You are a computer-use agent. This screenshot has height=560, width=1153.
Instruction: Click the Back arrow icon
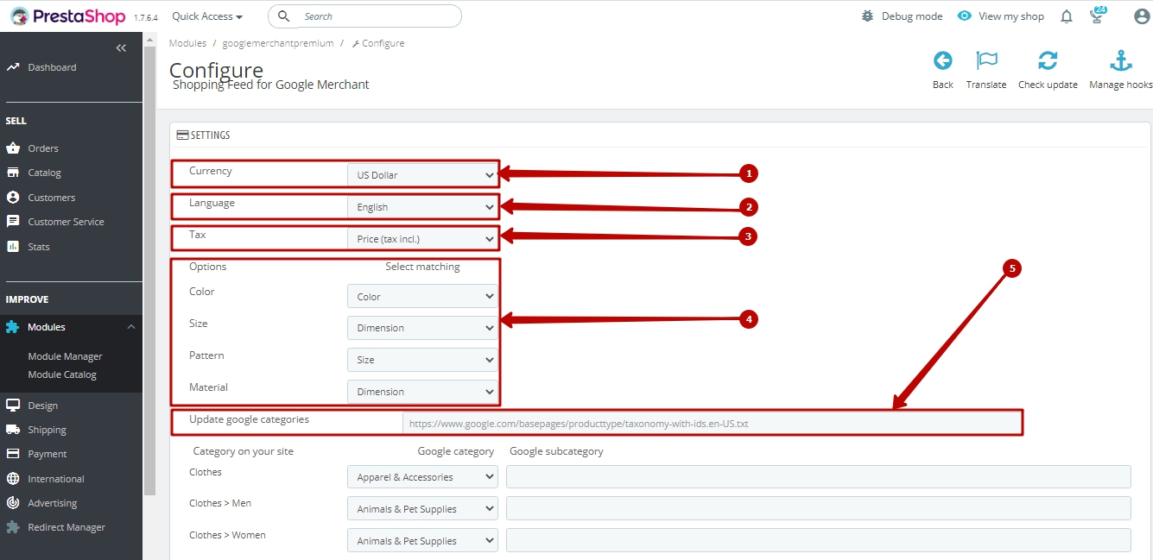[942, 61]
